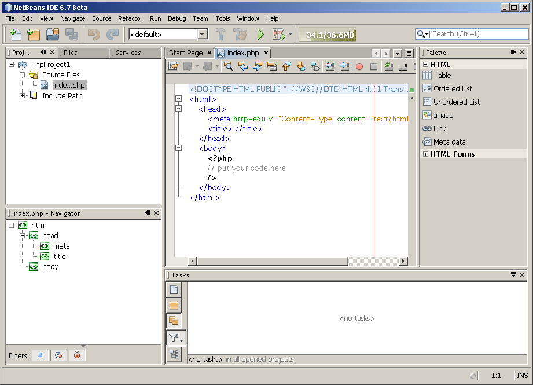Click the New File toolbar icon
Viewport: 533px width, 385px height.
click(x=15, y=35)
